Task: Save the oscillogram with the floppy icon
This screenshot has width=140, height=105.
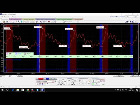Action: [7, 22]
